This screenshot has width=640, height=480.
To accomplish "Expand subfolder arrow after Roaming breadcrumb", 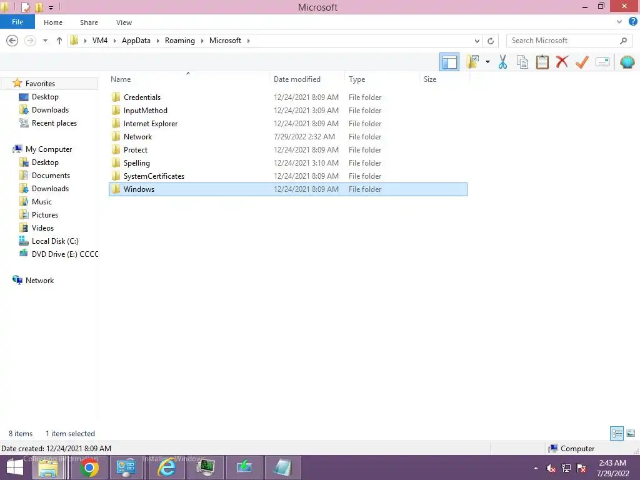I will coord(202,41).
